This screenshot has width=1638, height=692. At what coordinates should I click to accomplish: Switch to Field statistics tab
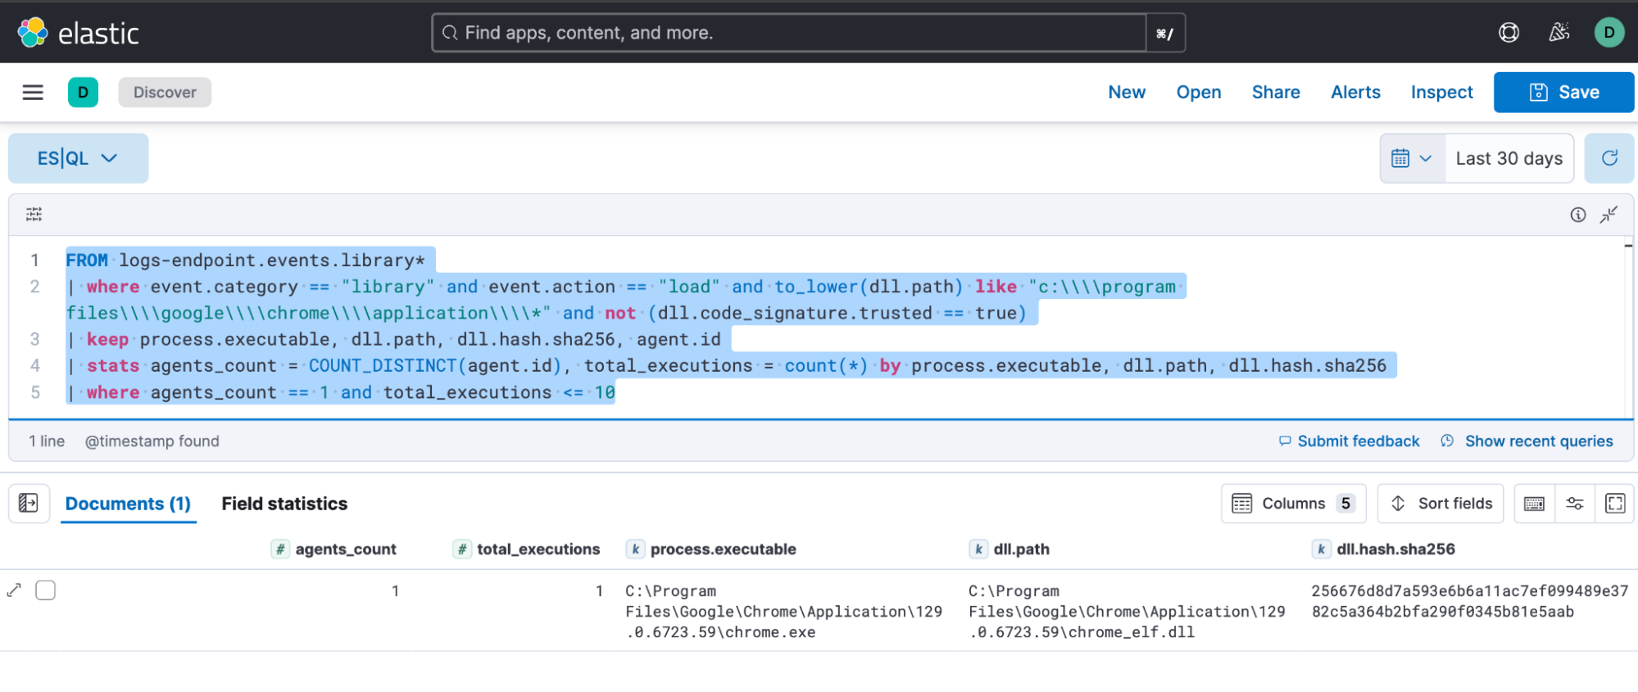[x=284, y=504]
